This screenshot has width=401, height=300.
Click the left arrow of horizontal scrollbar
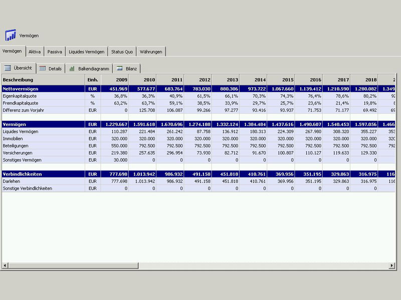[x=5, y=265]
